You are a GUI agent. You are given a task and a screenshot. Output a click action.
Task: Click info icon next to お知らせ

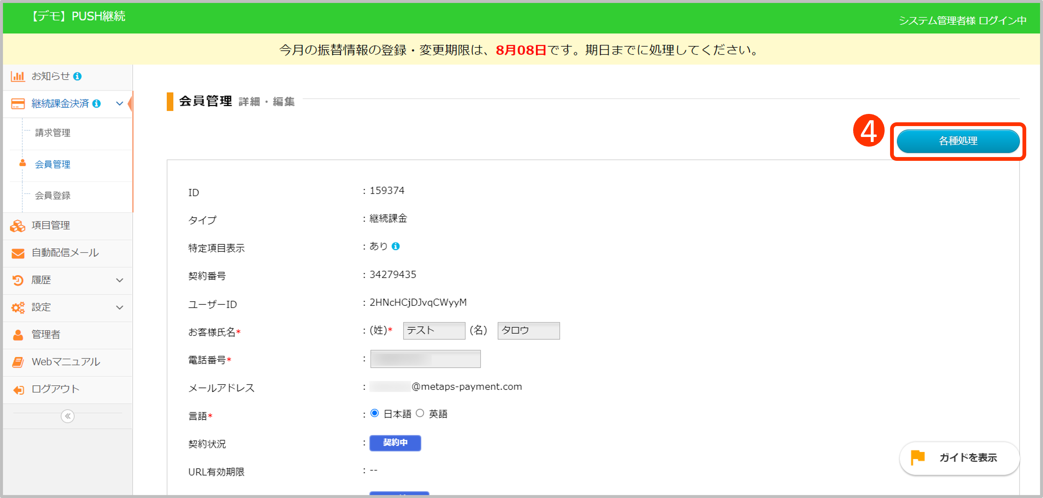pyautogui.click(x=78, y=76)
